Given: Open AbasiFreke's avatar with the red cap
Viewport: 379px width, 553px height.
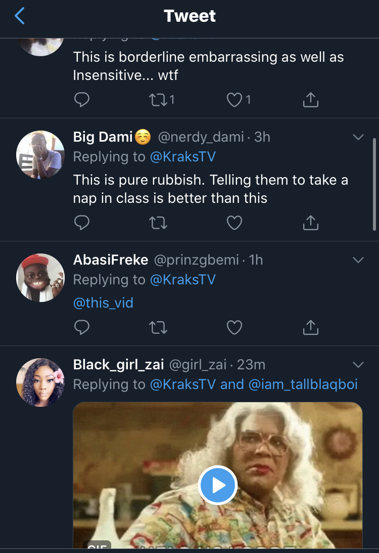Looking at the screenshot, I should tap(40, 278).
